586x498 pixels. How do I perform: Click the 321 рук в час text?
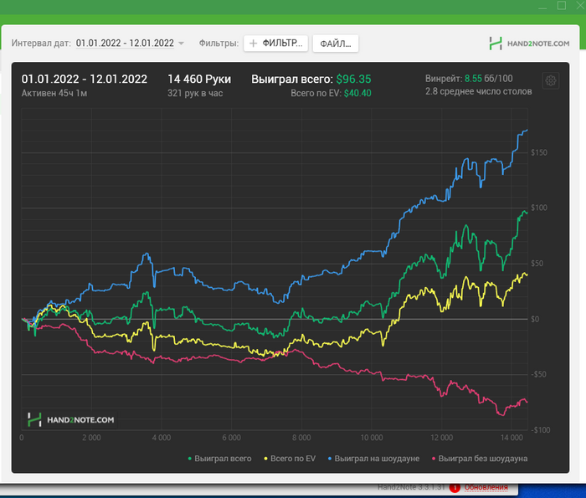195,94
